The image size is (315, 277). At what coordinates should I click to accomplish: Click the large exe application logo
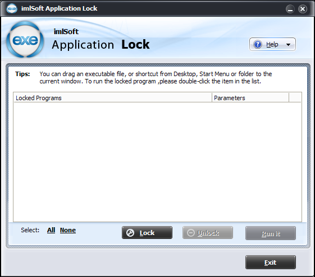coord(25,40)
